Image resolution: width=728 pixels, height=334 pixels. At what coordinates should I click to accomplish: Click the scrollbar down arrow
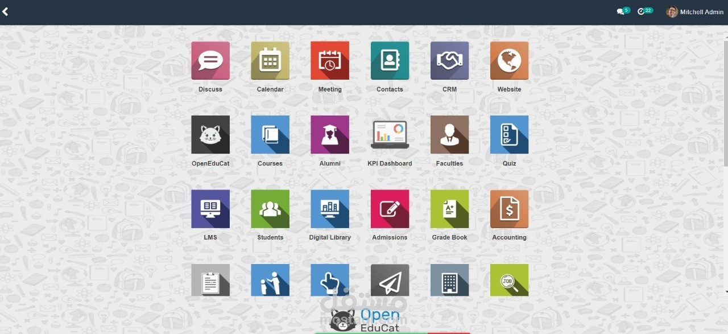click(725, 292)
